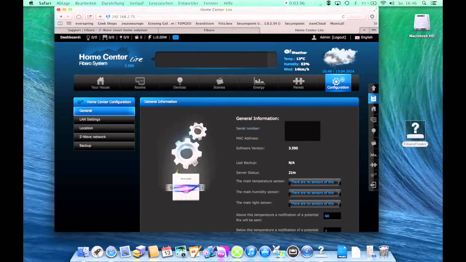The width and height of the screenshot is (466, 262).
Task: Open the Configuration section
Action: tap(338, 83)
